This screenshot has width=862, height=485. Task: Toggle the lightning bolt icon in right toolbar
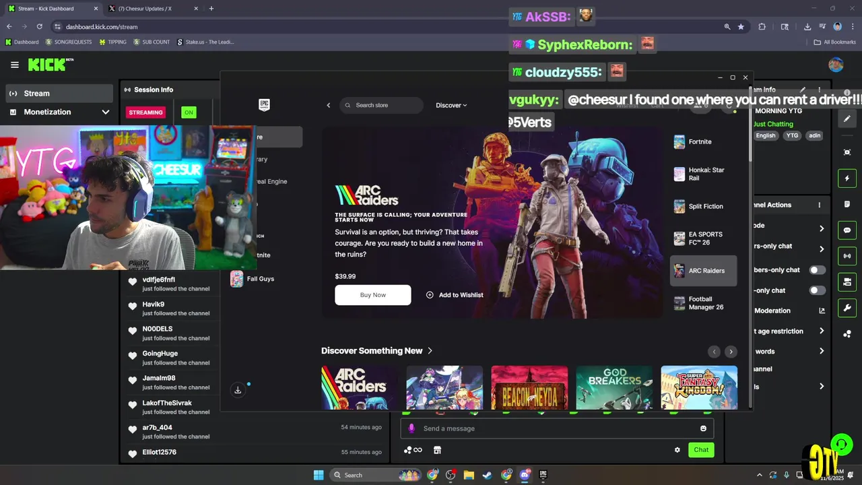847,179
